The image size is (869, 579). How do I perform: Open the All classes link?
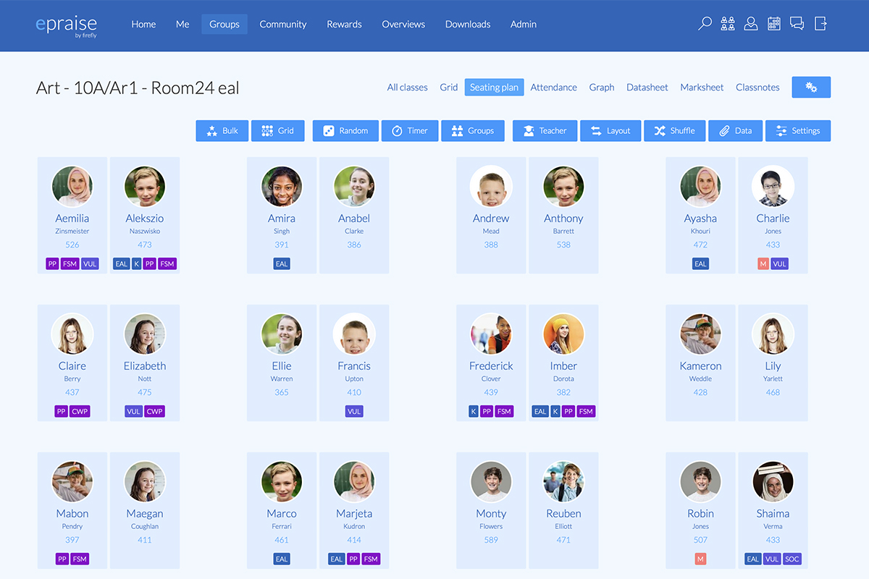(407, 88)
